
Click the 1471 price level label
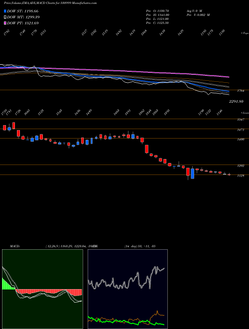[x=241, y=130]
